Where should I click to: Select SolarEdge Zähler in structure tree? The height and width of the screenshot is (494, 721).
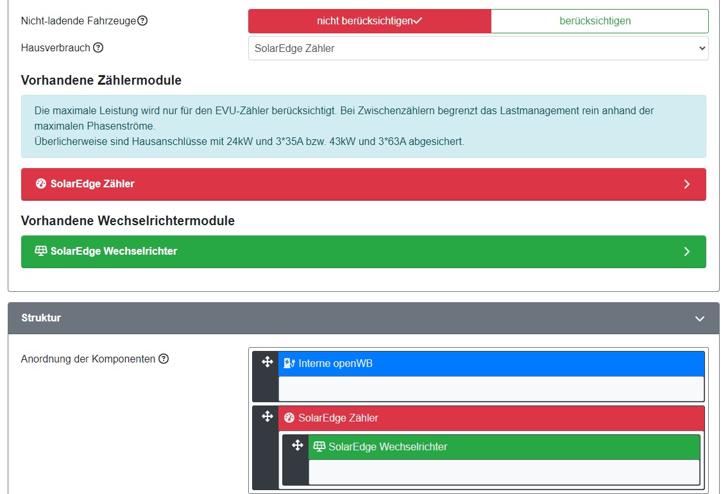pyautogui.click(x=491, y=418)
